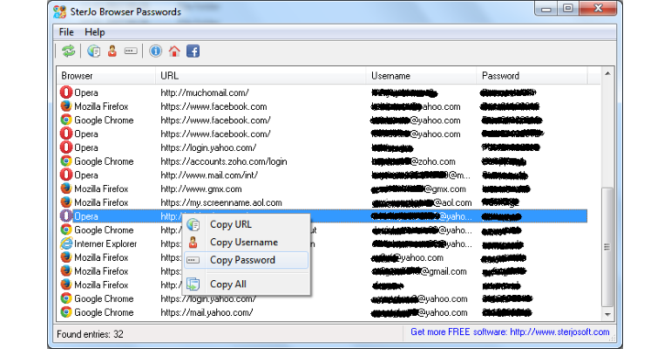The height and width of the screenshot is (349, 671).
Task: Open the Help menu
Action: (95, 32)
